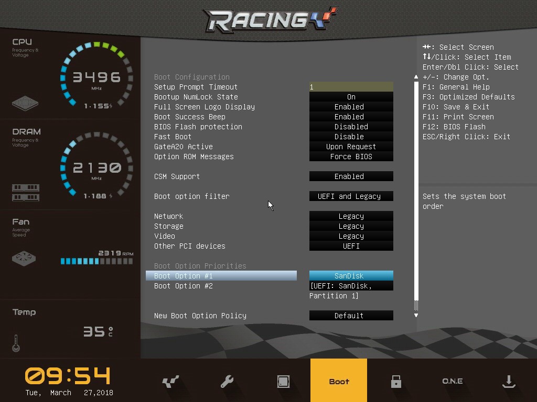537x402 pixels.
Task: Open the Advanced wrench icon tab
Action: coord(227,382)
